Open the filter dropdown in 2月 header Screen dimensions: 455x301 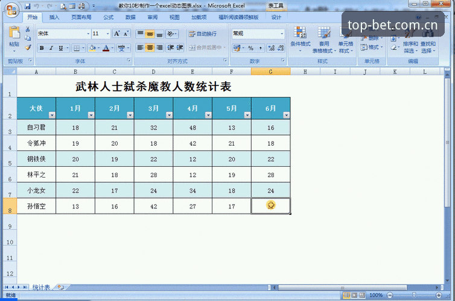(130, 115)
